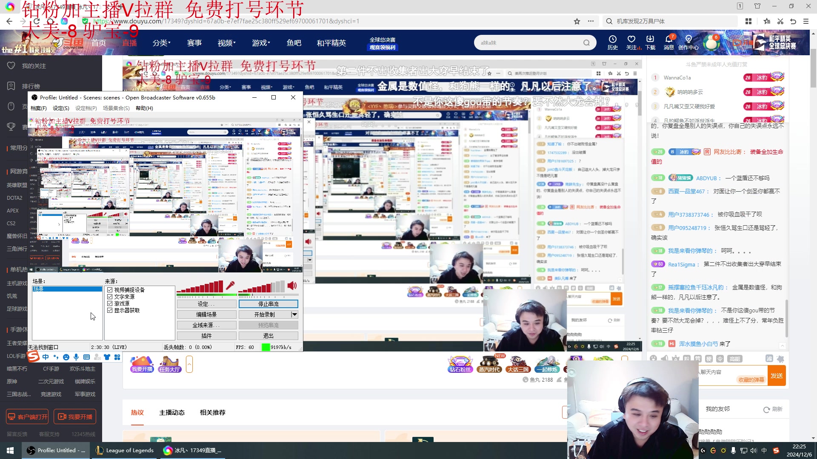Open Douyu 消息 notifications icon
Image resolution: width=817 pixels, height=459 pixels.
pos(668,42)
